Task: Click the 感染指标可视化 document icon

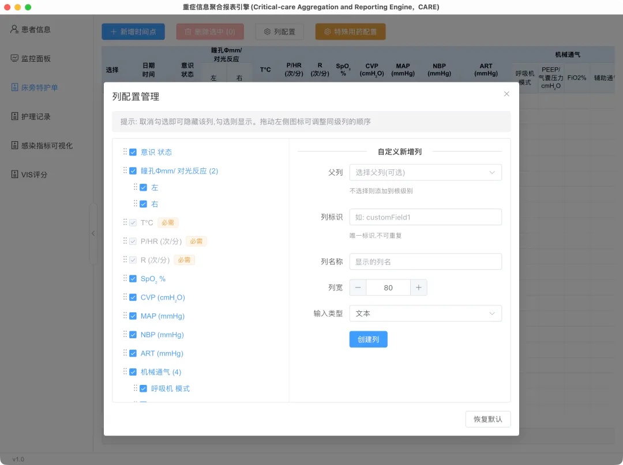Action: pyautogui.click(x=14, y=145)
